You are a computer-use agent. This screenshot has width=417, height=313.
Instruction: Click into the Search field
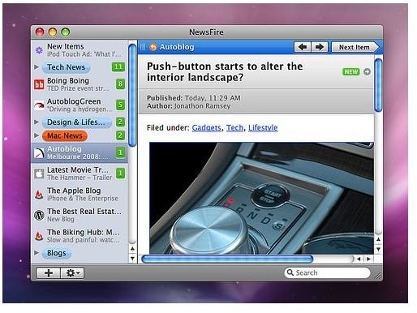tap(327, 272)
